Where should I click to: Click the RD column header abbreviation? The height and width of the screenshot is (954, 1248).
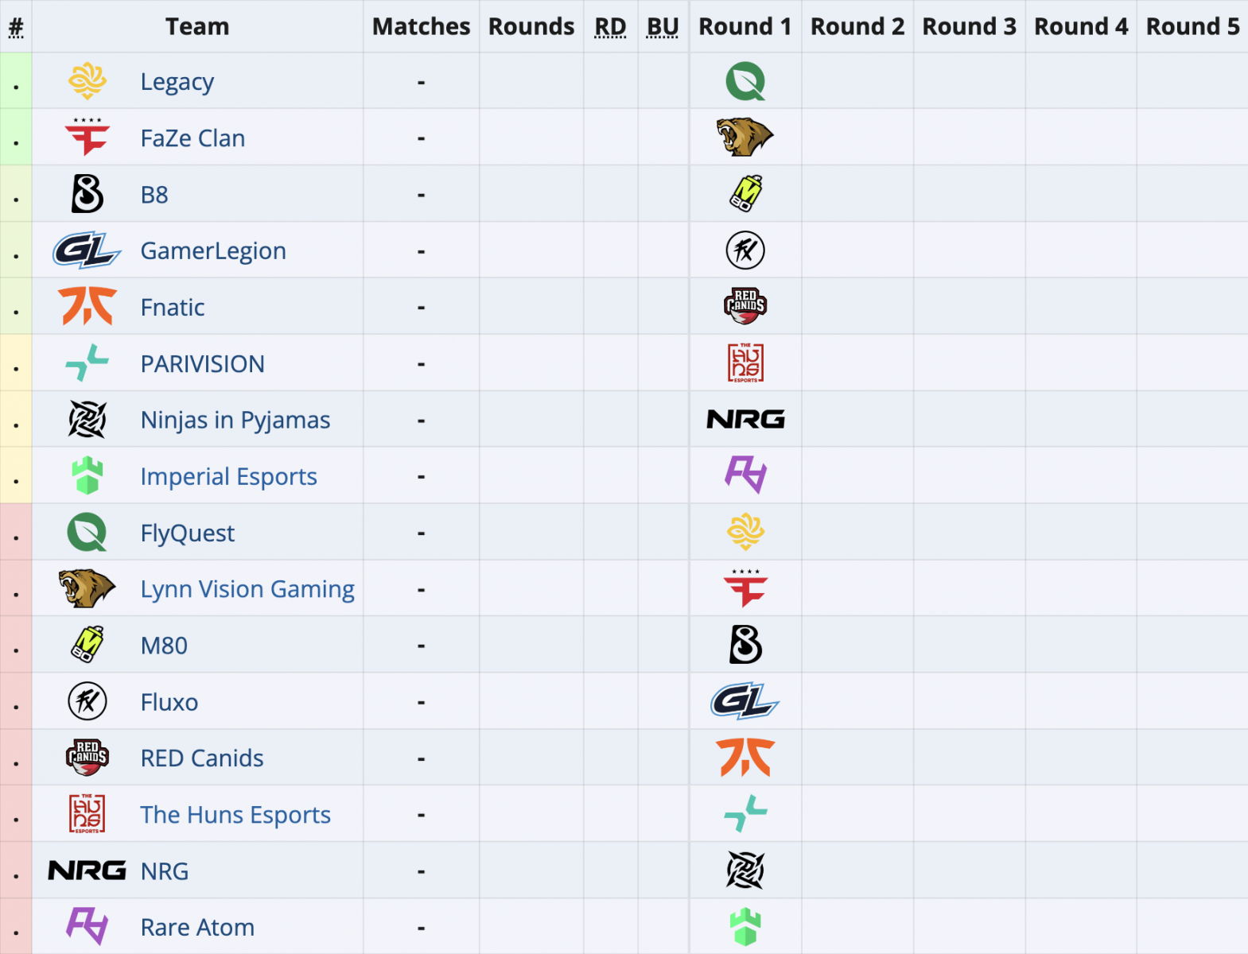tap(610, 27)
